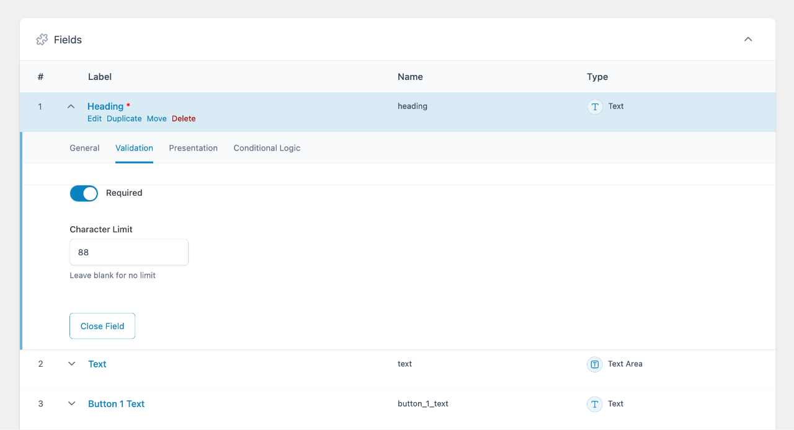Collapse the Fields panel with top chevron
Viewport: 794px width, 430px height.
(x=748, y=40)
